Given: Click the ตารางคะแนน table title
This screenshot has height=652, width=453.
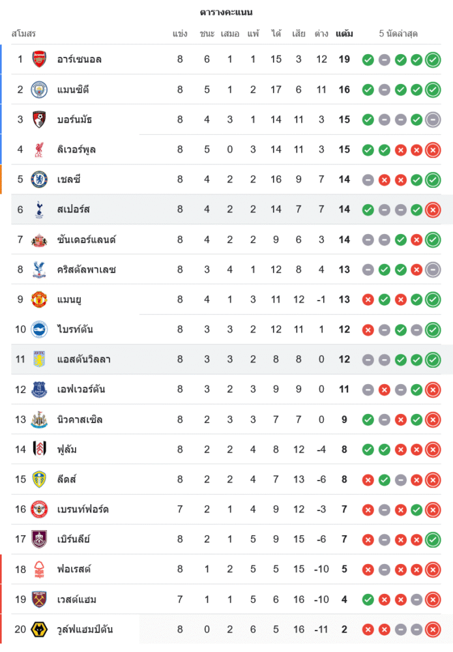Looking at the screenshot, I should (x=226, y=12).
